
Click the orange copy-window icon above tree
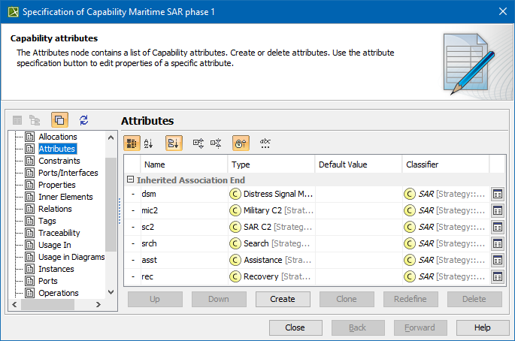point(59,120)
